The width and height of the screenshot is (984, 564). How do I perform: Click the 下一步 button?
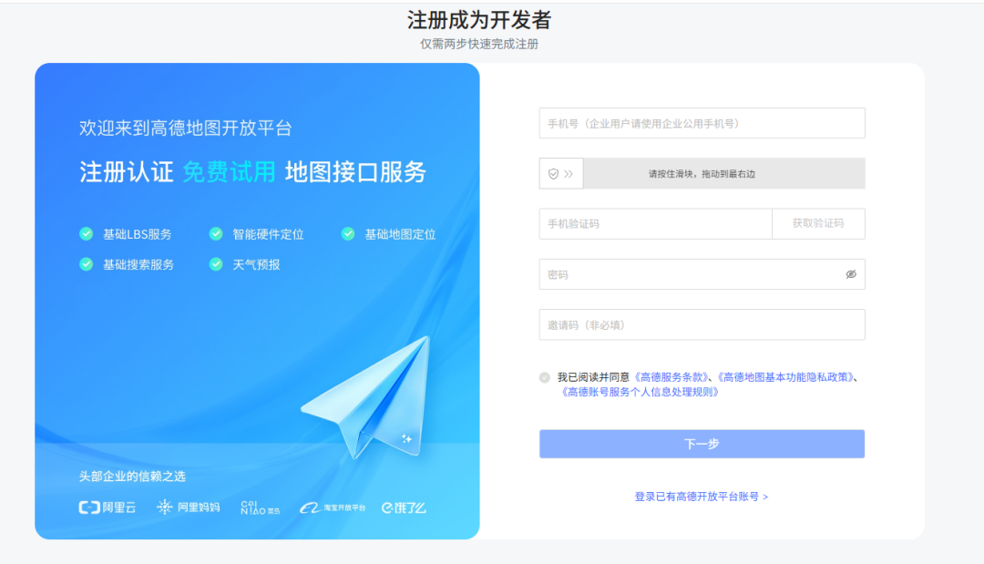tap(702, 444)
